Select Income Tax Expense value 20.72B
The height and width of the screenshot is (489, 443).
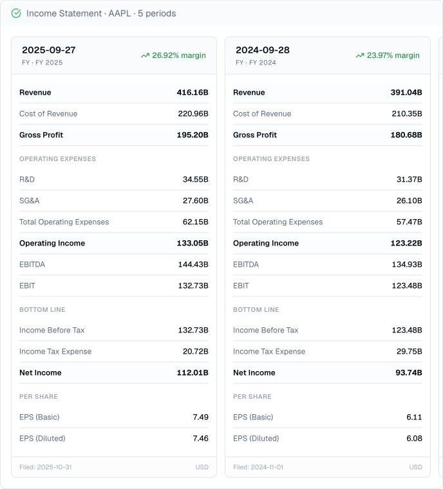click(196, 351)
